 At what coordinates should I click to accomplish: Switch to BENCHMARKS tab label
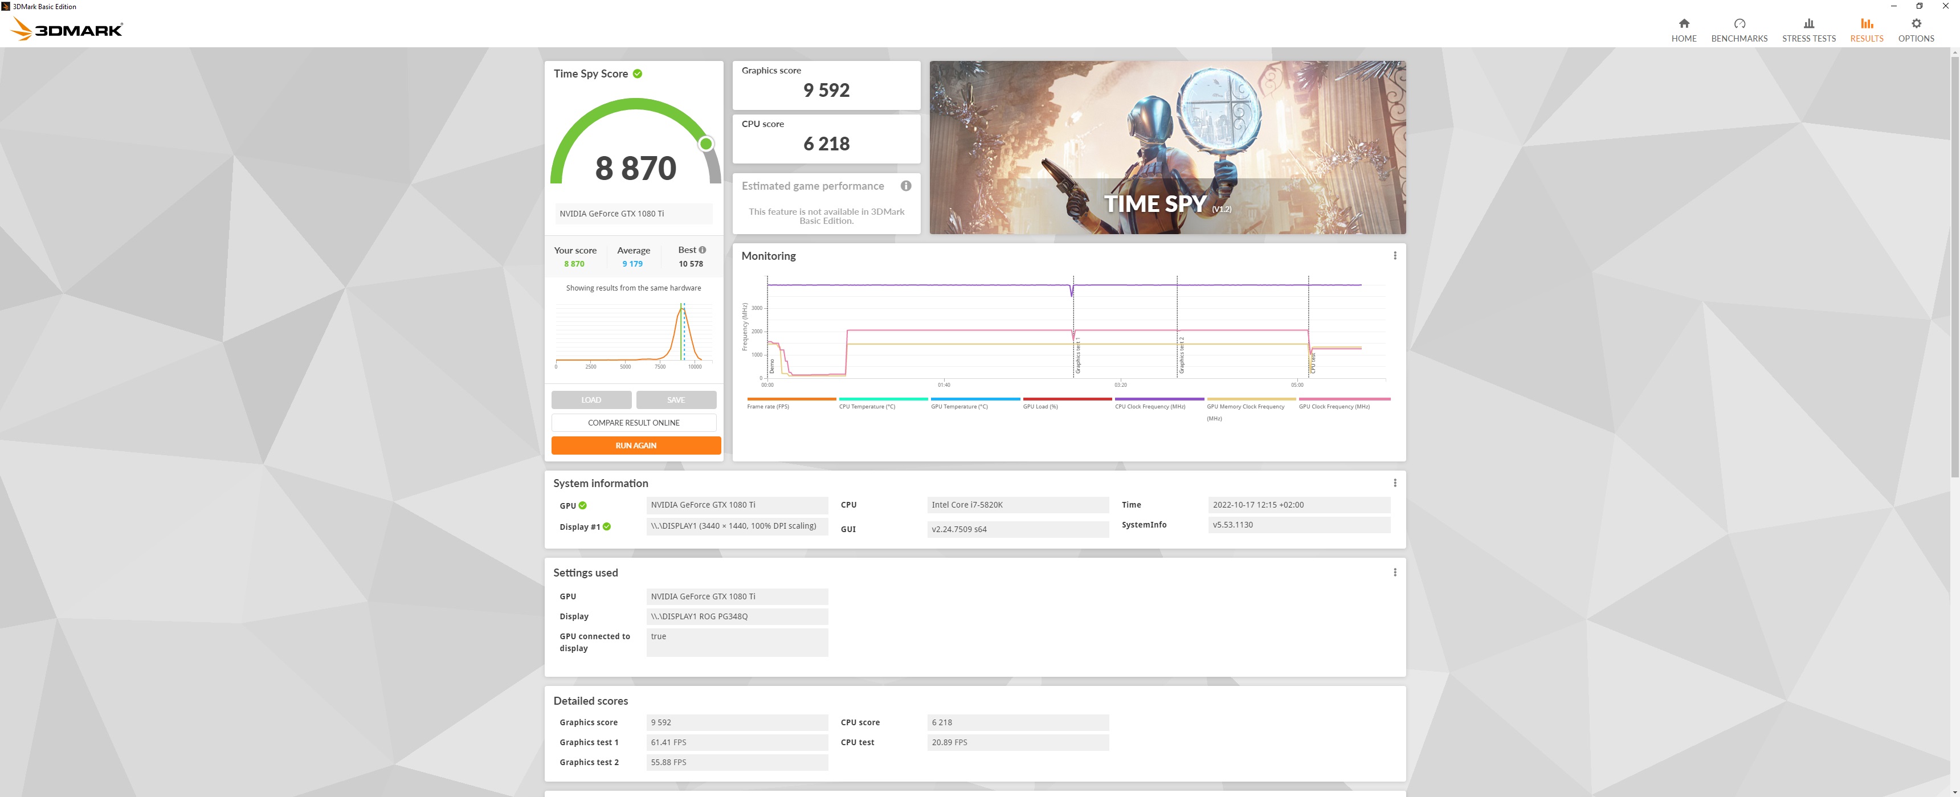pos(1739,39)
